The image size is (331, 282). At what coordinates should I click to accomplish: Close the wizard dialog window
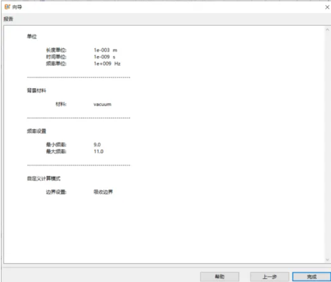click(x=327, y=7)
